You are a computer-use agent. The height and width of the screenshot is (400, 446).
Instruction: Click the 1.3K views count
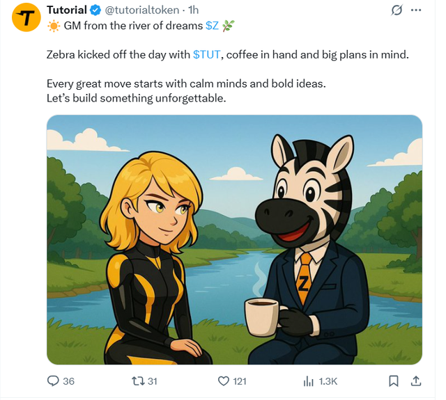328,381
